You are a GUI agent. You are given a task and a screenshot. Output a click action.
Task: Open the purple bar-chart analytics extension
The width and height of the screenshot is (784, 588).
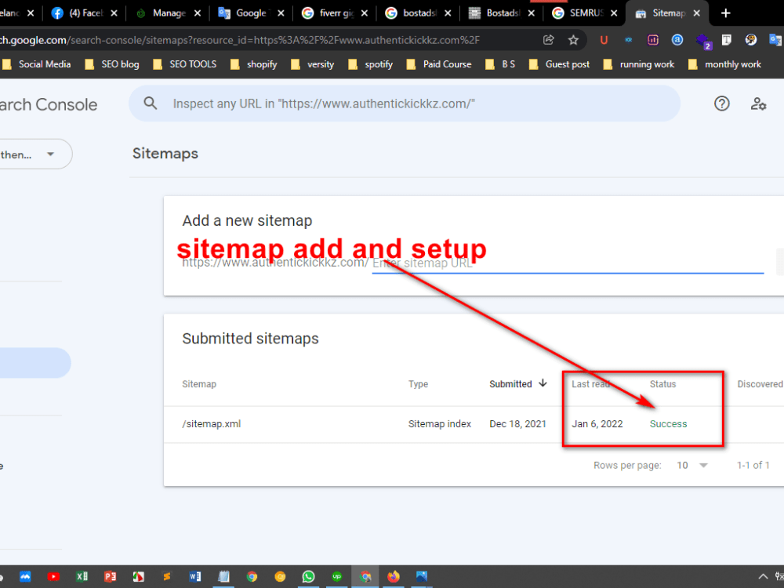click(x=653, y=40)
